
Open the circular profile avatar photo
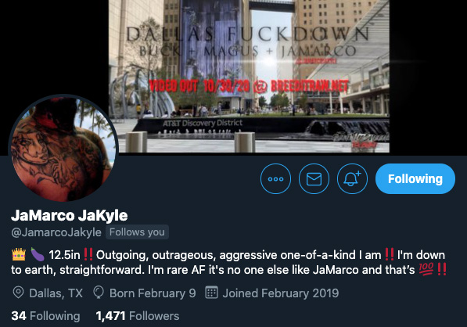(x=63, y=149)
